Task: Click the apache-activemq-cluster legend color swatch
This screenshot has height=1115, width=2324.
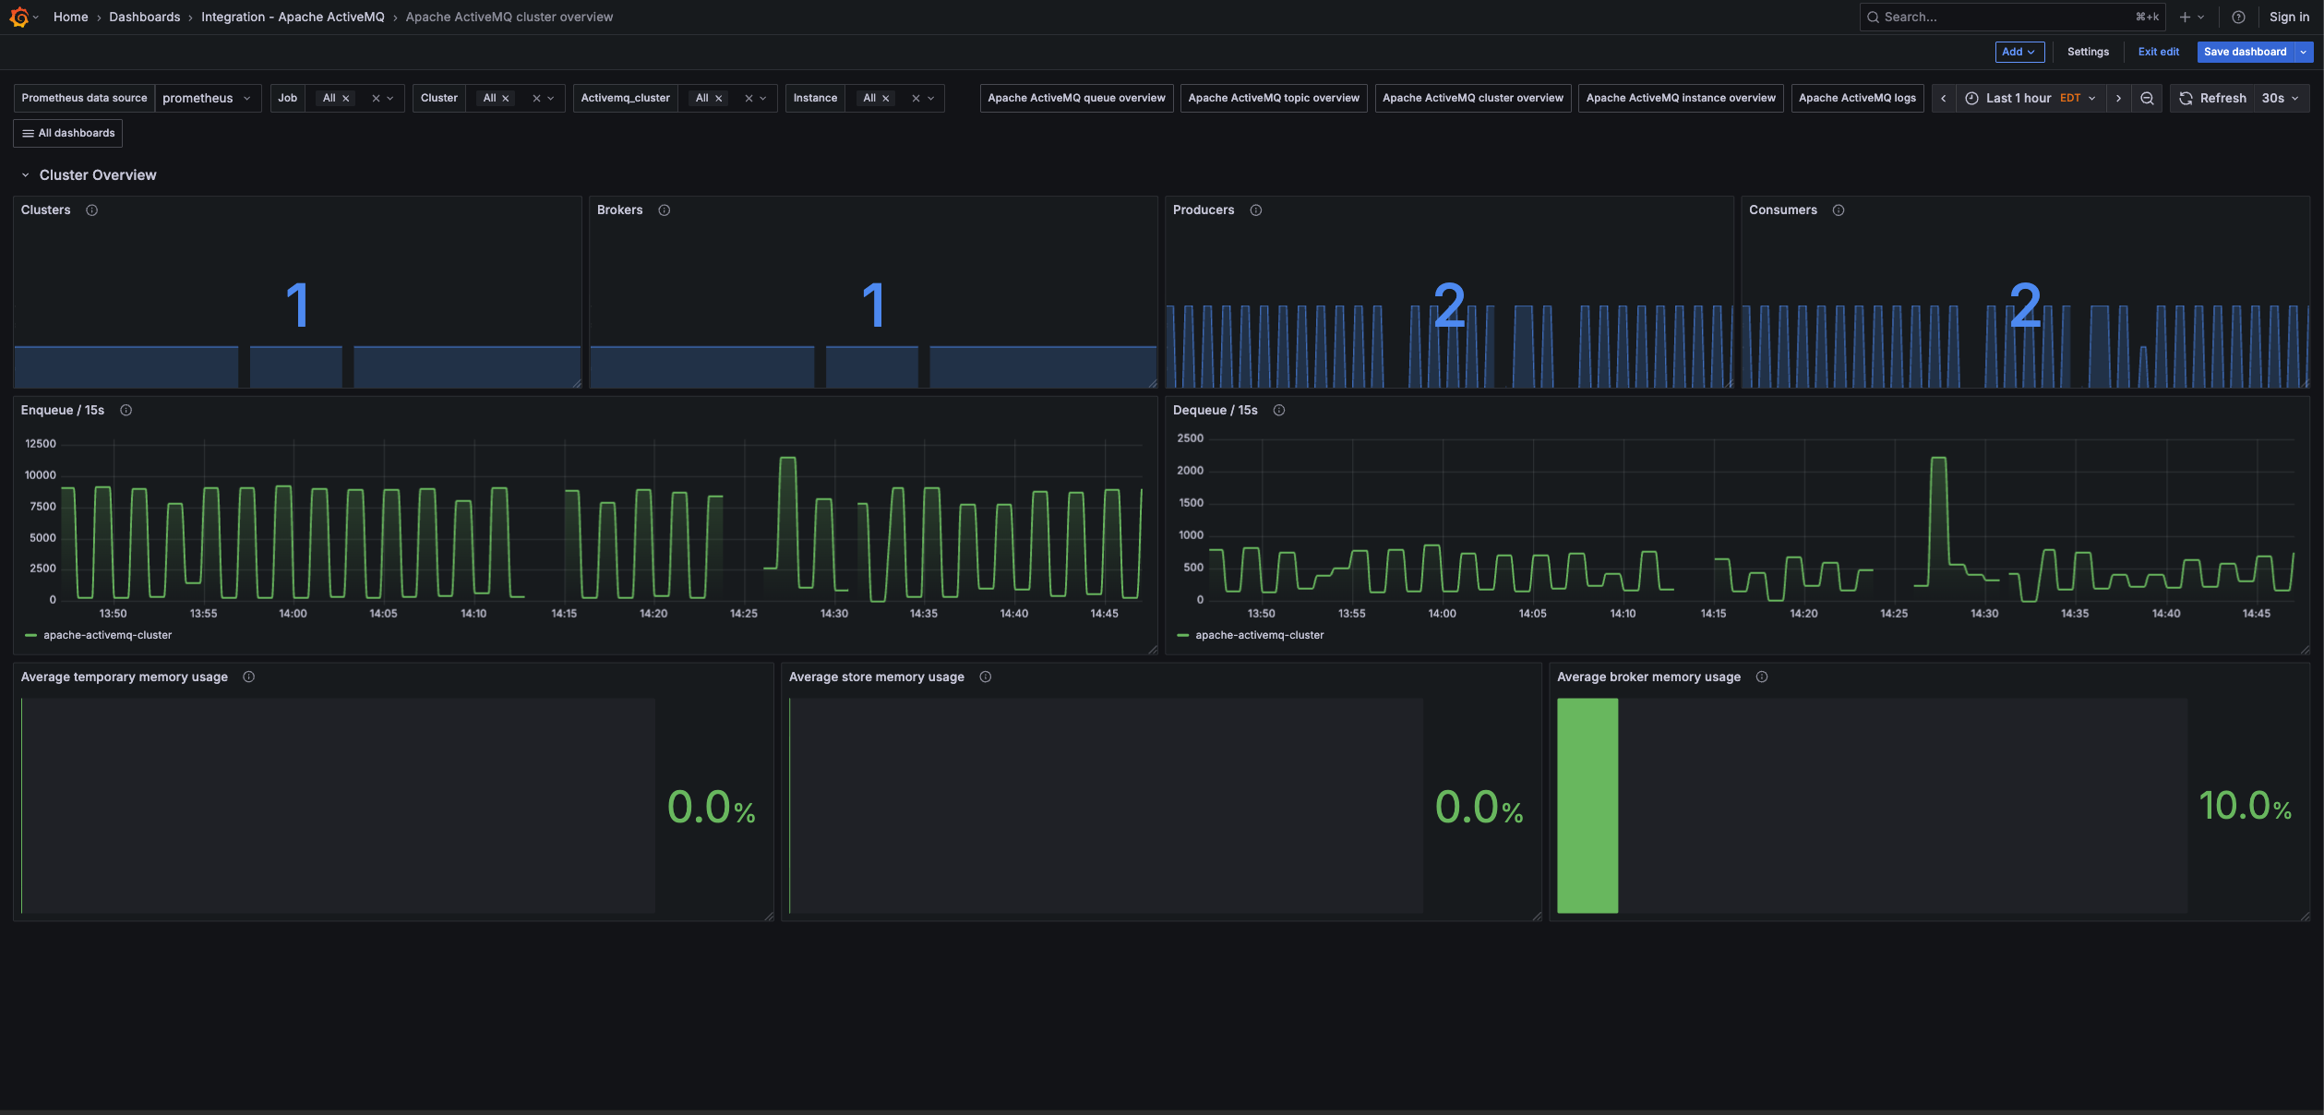Action: pyautogui.click(x=31, y=635)
